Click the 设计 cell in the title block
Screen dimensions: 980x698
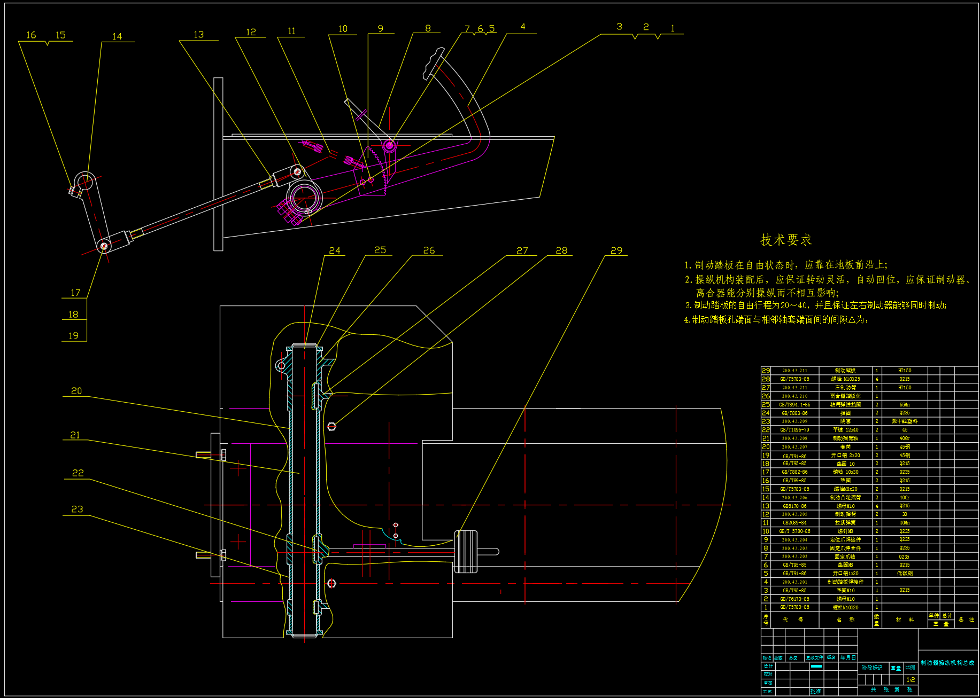coord(768,666)
